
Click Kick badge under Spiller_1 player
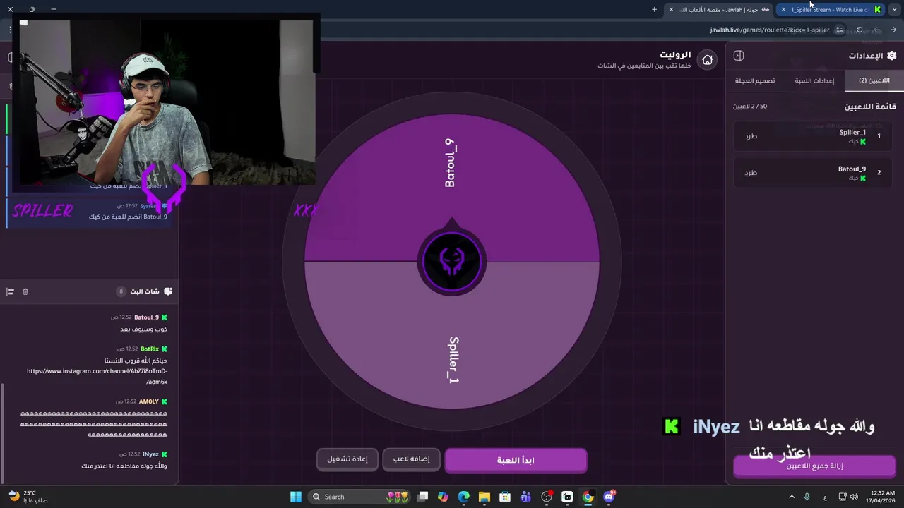tap(863, 142)
